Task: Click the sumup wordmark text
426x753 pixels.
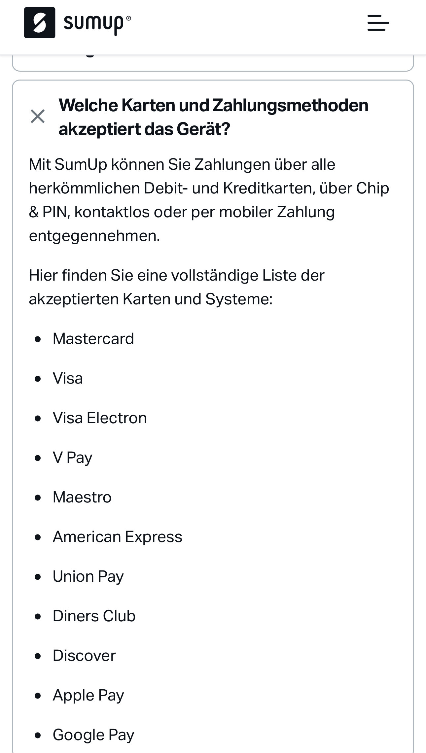Action: pos(93,24)
